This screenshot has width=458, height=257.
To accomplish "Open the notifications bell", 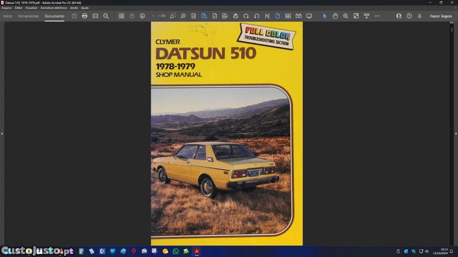I will [420, 16].
